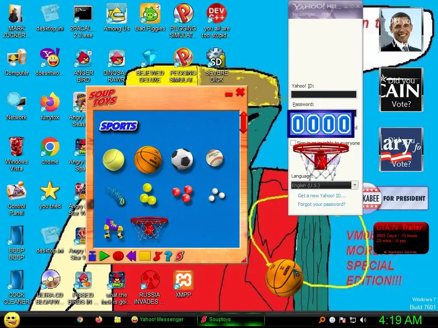Select the 2PACAL 2.3.exe icon

(83, 21)
